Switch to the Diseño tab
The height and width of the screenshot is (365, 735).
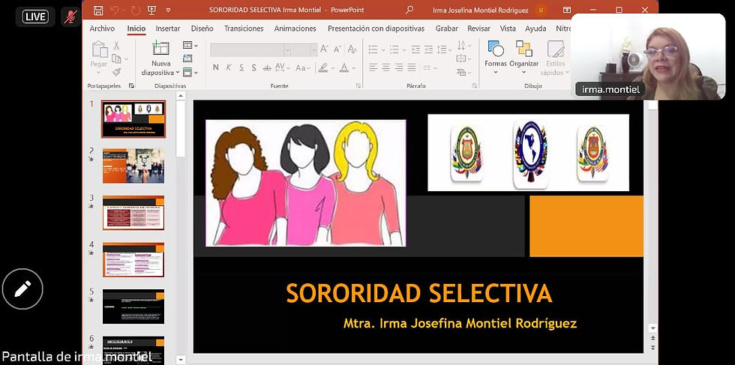pos(202,28)
